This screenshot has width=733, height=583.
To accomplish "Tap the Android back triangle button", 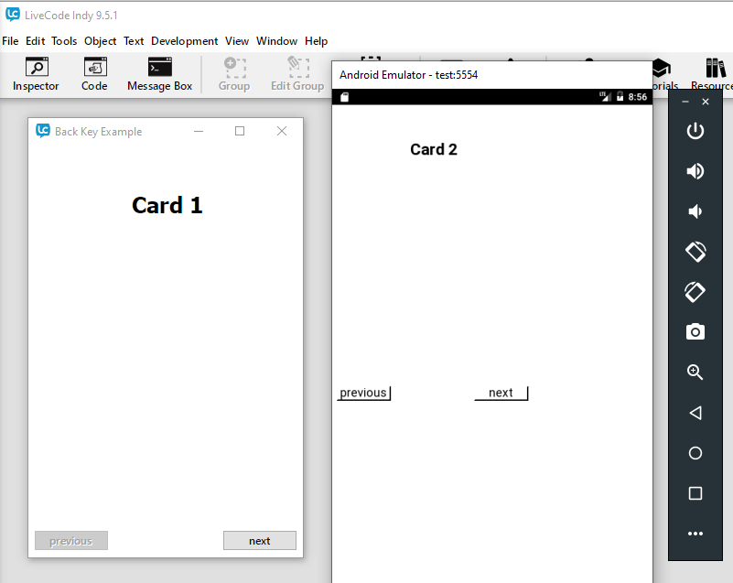I will (695, 413).
